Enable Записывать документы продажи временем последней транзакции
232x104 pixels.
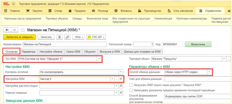click(131, 90)
